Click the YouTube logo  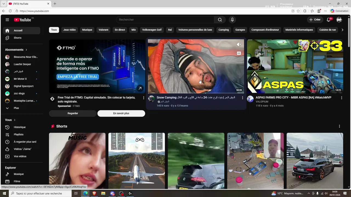tap(22, 20)
